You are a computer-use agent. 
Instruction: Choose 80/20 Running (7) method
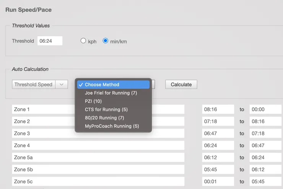(x=113, y=118)
